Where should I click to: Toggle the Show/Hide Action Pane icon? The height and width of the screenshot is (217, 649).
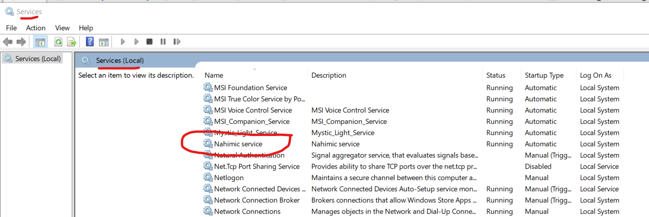104,42
